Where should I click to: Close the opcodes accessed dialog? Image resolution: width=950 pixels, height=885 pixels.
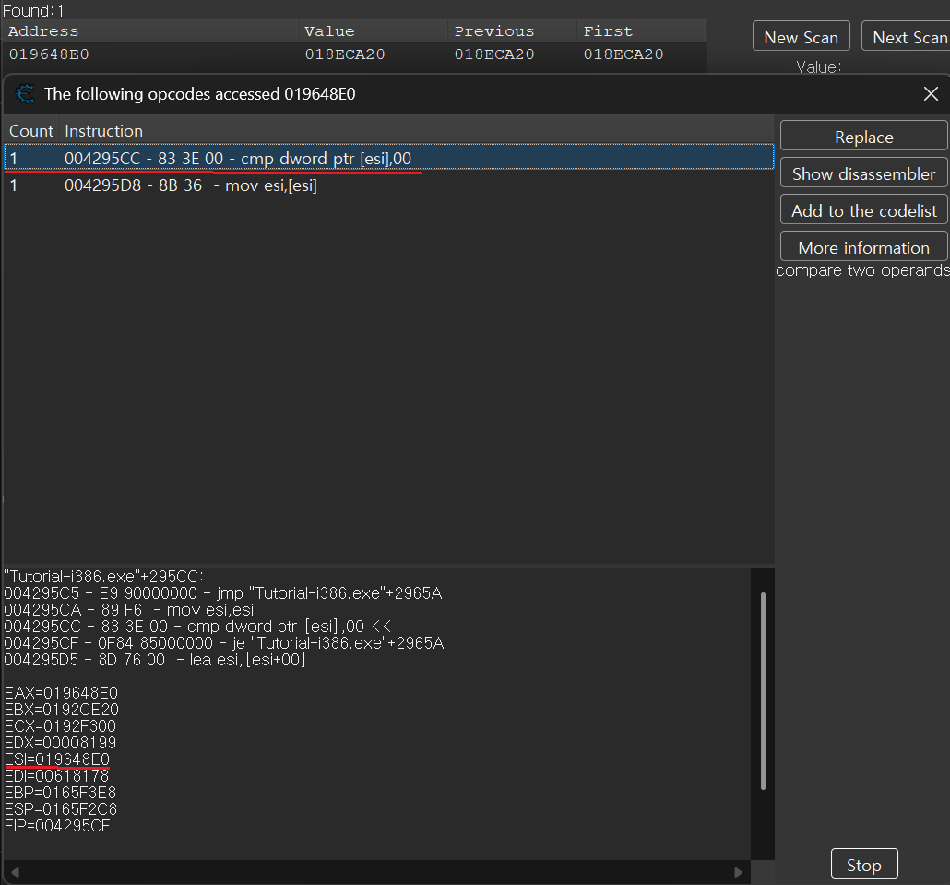coord(931,93)
